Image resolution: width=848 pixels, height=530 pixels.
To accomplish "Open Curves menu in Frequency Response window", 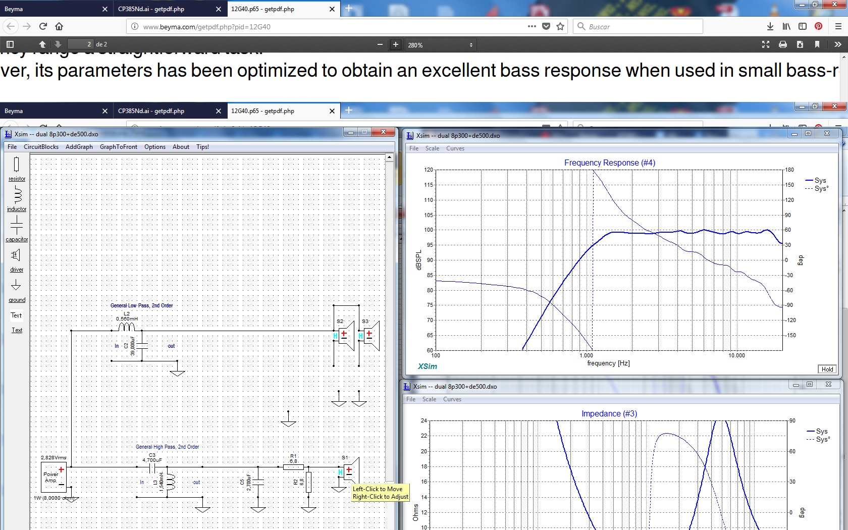I will (455, 148).
